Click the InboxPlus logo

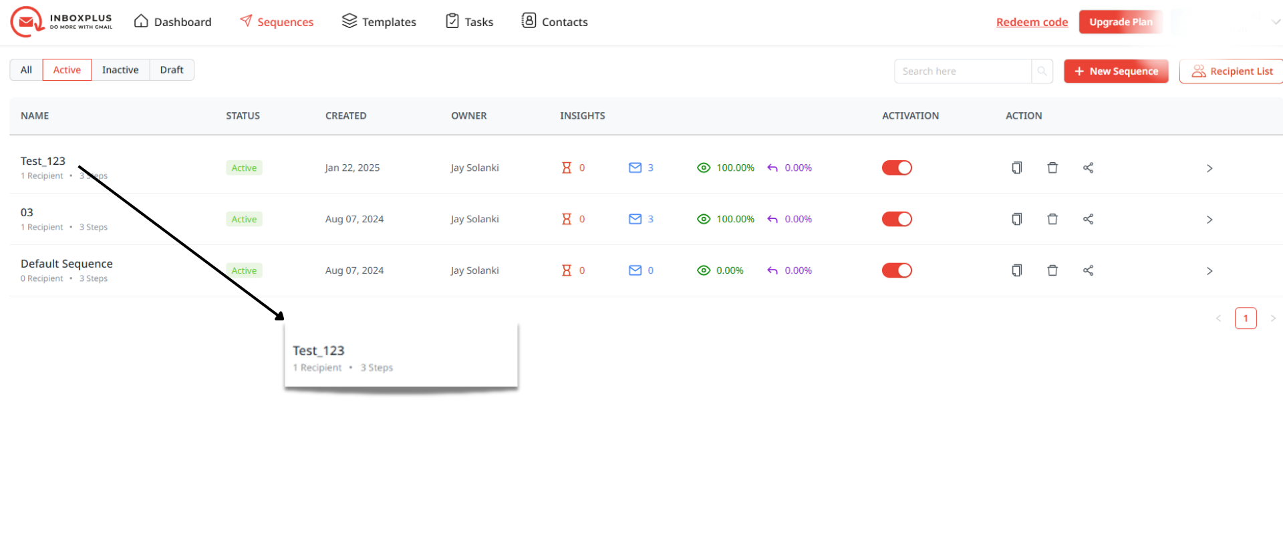click(61, 21)
